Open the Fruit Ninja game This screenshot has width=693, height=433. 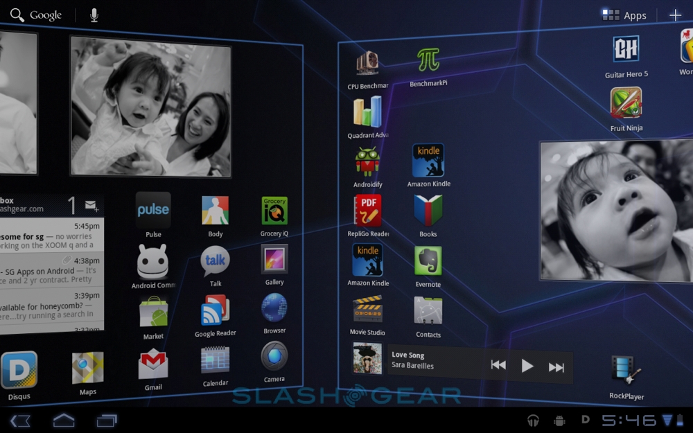(x=626, y=104)
